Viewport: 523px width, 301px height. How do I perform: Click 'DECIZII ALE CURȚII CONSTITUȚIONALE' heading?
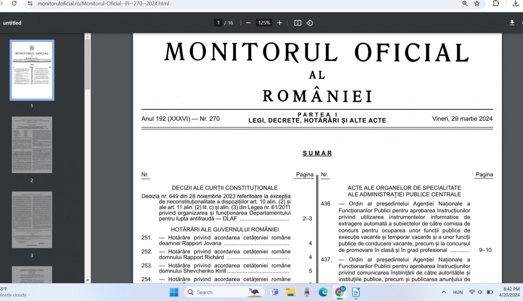[225, 188]
